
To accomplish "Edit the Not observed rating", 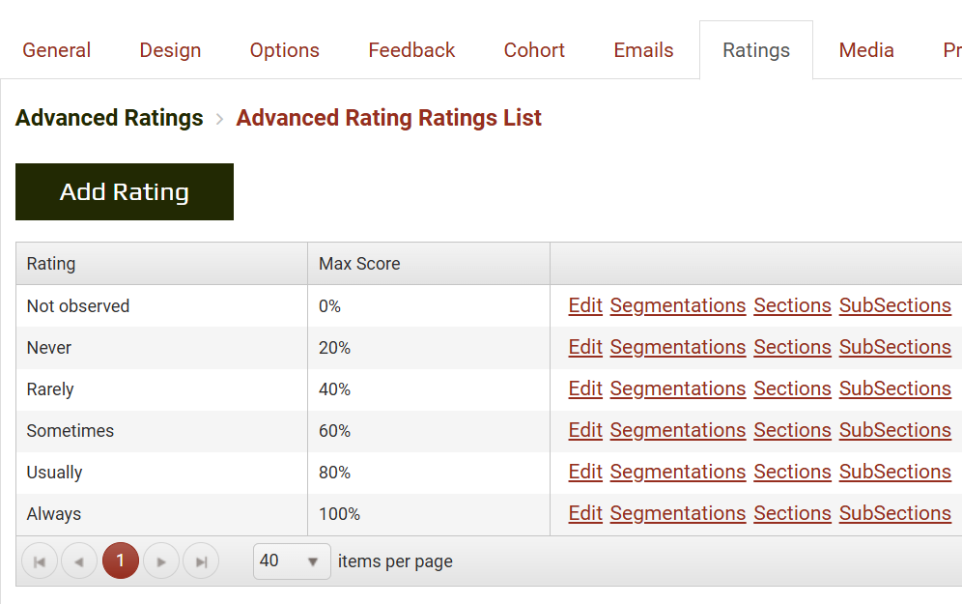I will click(585, 305).
